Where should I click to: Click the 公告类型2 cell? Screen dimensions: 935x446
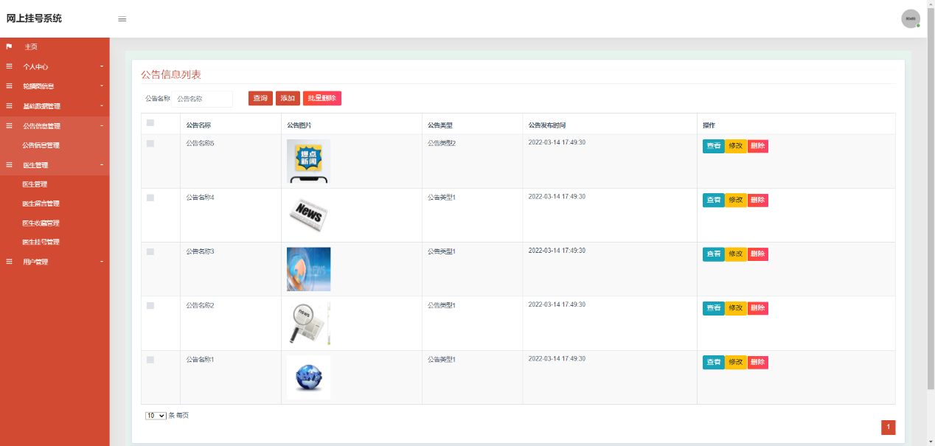tap(442, 143)
